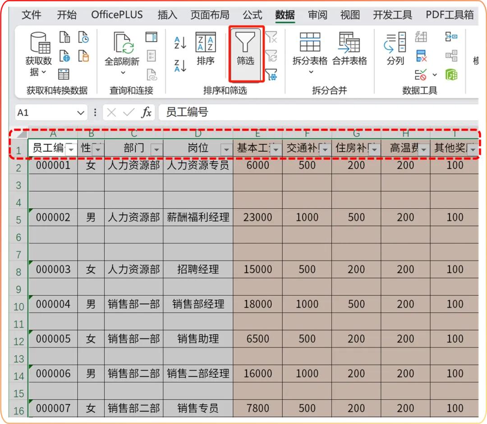Expand the 拆分表格 dropdown chevron
This screenshot has height=424, width=487.
tap(311, 72)
